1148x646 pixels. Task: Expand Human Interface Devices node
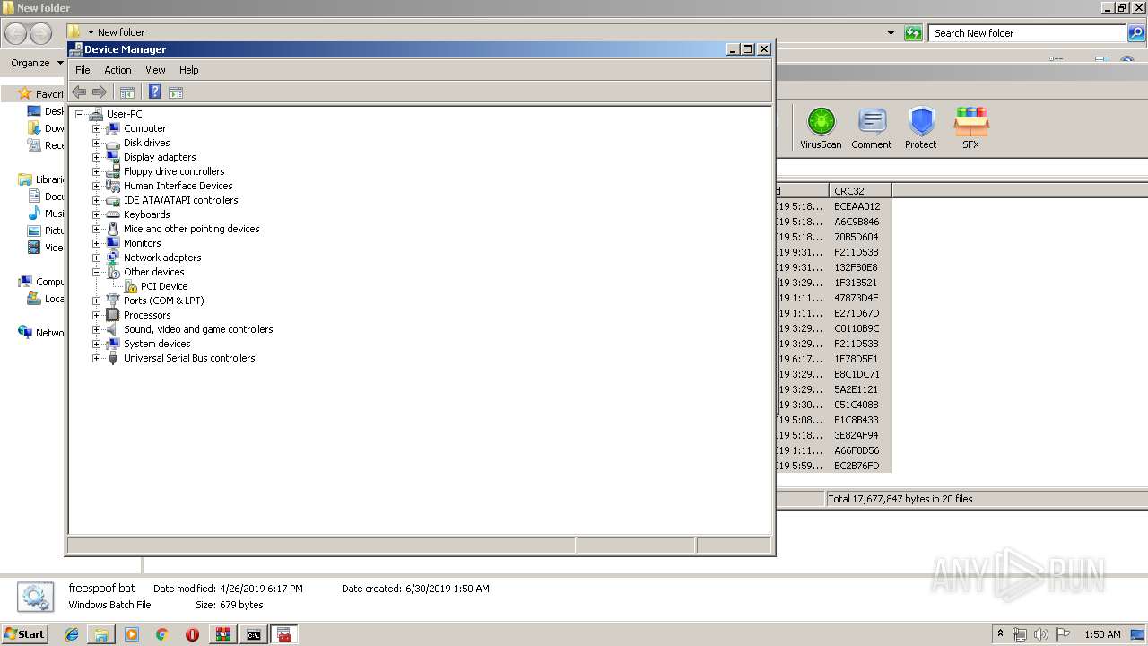coord(97,186)
